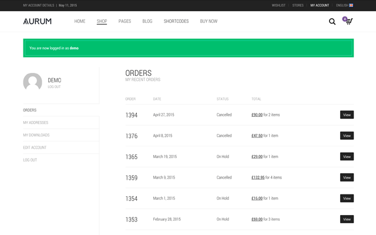Select Edit Account in the sidebar
This screenshot has height=235, width=376.
(35, 147)
